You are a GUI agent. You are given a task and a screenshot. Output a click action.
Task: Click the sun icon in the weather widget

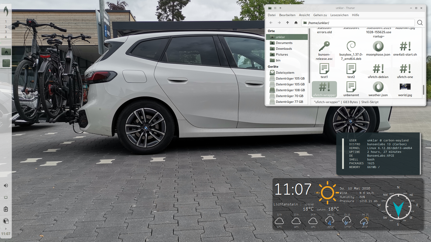pyautogui.click(x=328, y=193)
